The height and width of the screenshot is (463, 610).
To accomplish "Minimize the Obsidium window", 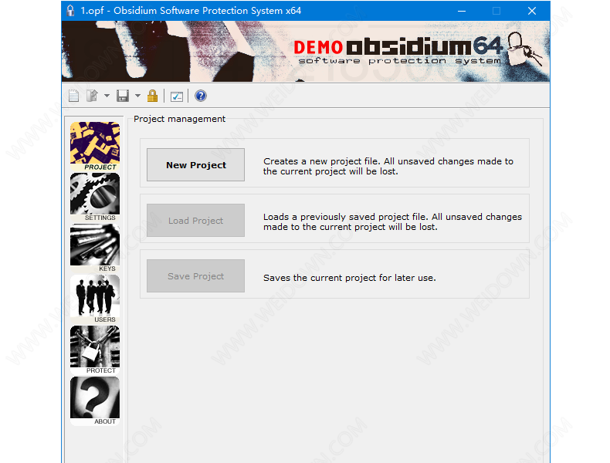I will pyautogui.click(x=462, y=11).
